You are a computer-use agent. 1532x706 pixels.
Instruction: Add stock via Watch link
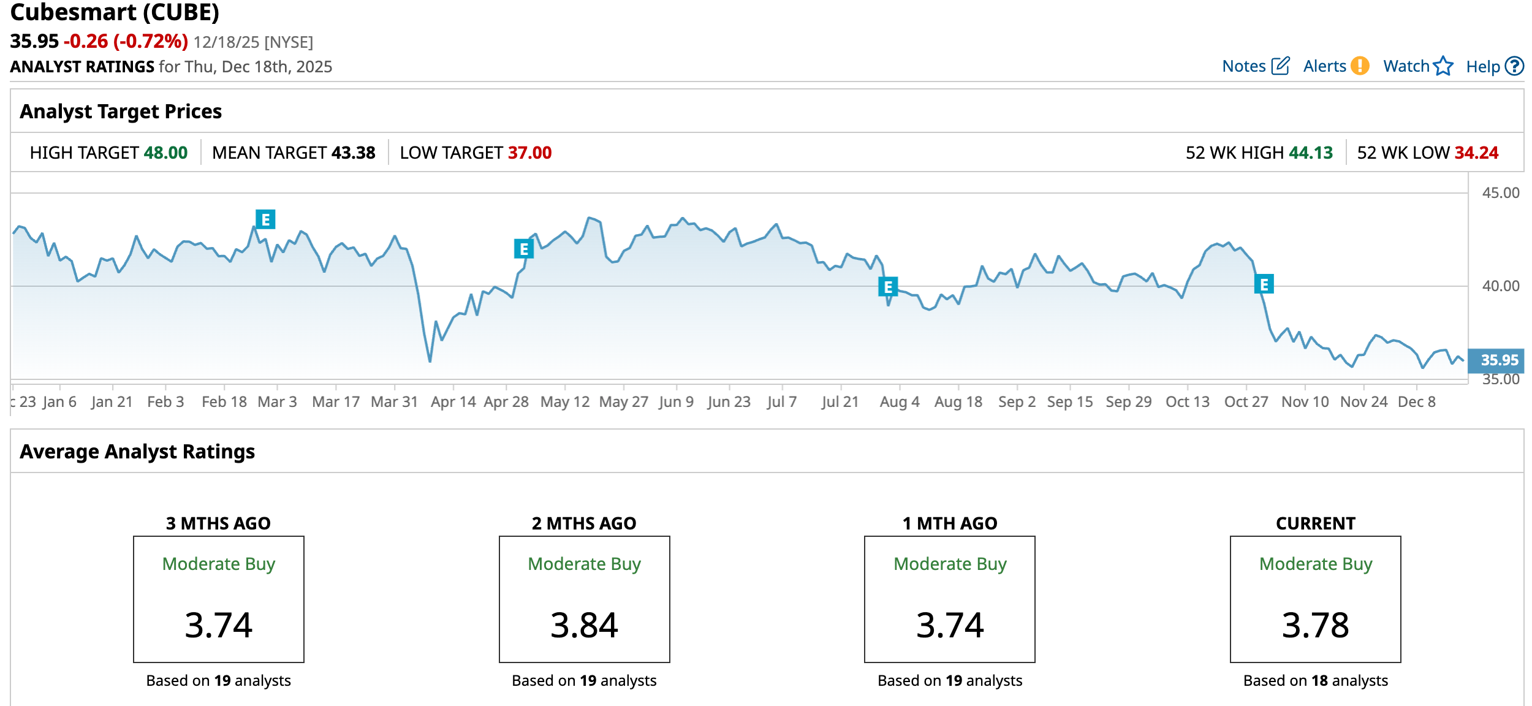[x=1406, y=66]
